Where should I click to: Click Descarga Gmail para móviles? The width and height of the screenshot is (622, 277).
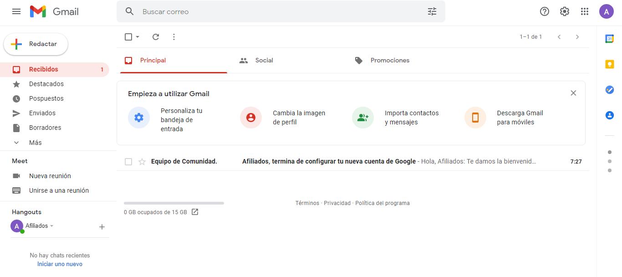click(520, 118)
